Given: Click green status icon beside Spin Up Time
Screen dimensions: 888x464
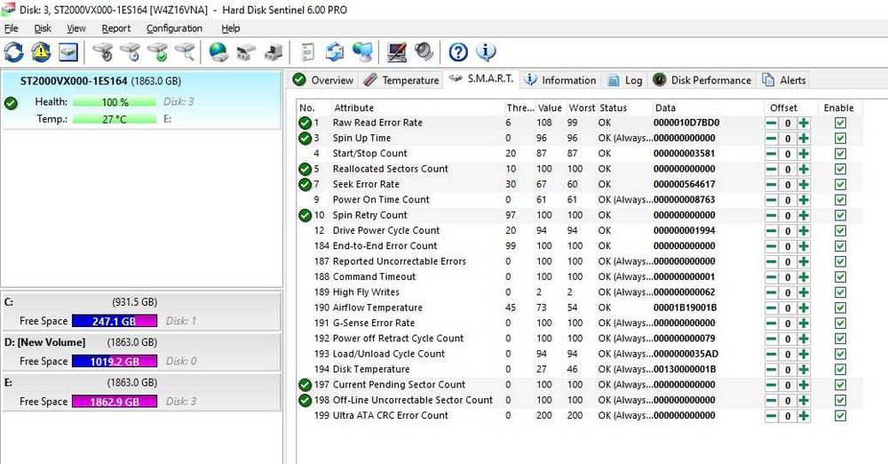Looking at the screenshot, I should 305,138.
